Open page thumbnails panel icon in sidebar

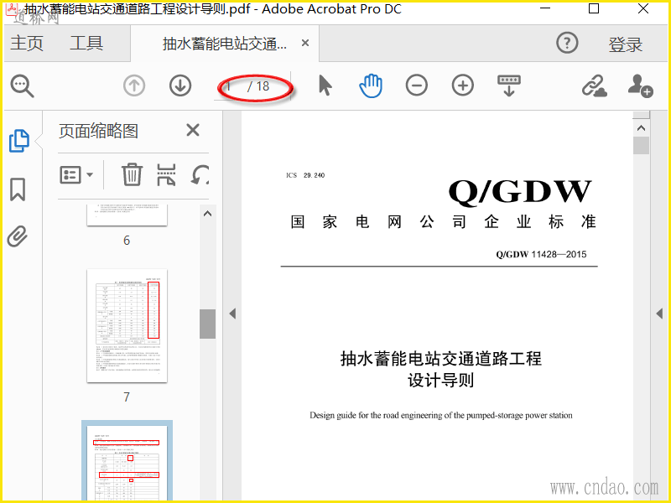coord(18,141)
